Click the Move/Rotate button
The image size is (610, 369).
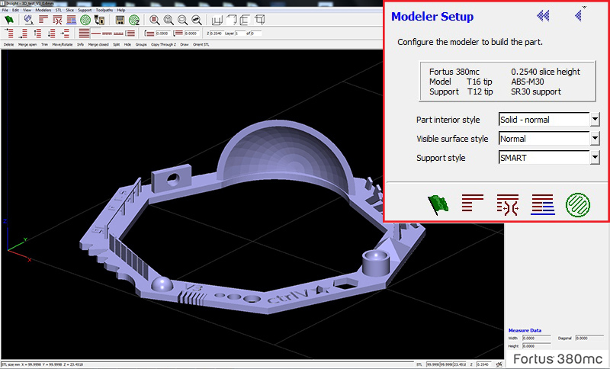[x=63, y=45]
